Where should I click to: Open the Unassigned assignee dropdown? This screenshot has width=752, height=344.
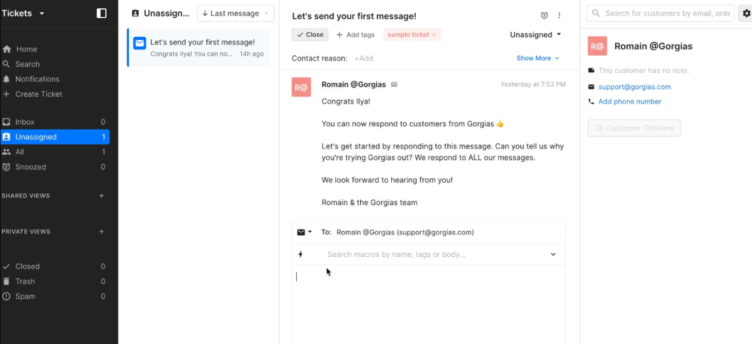536,34
